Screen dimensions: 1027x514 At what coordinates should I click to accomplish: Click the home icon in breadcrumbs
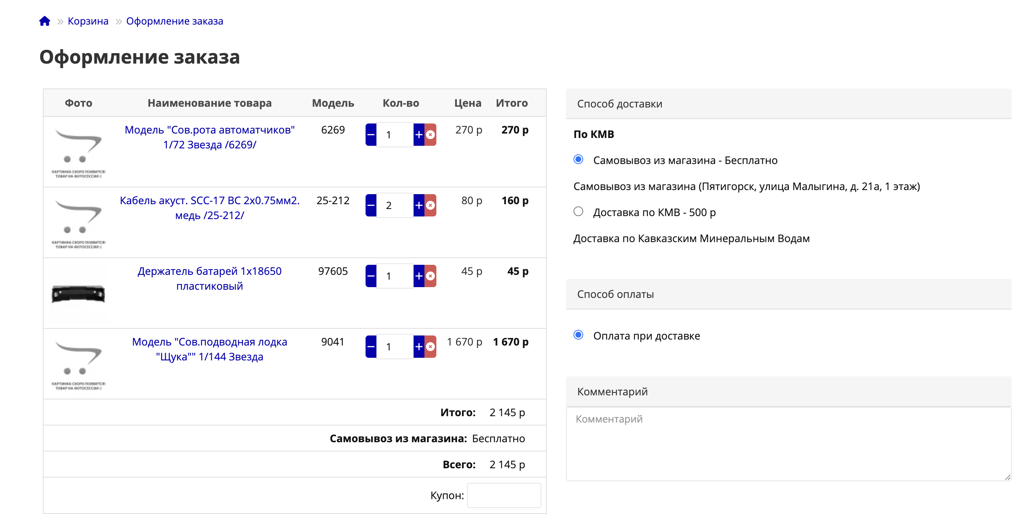click(x=45, y=21)
